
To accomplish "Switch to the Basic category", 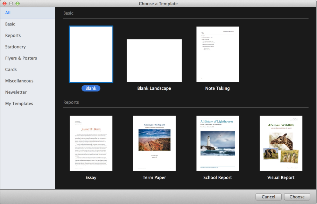I will click(x=10, y=24).
